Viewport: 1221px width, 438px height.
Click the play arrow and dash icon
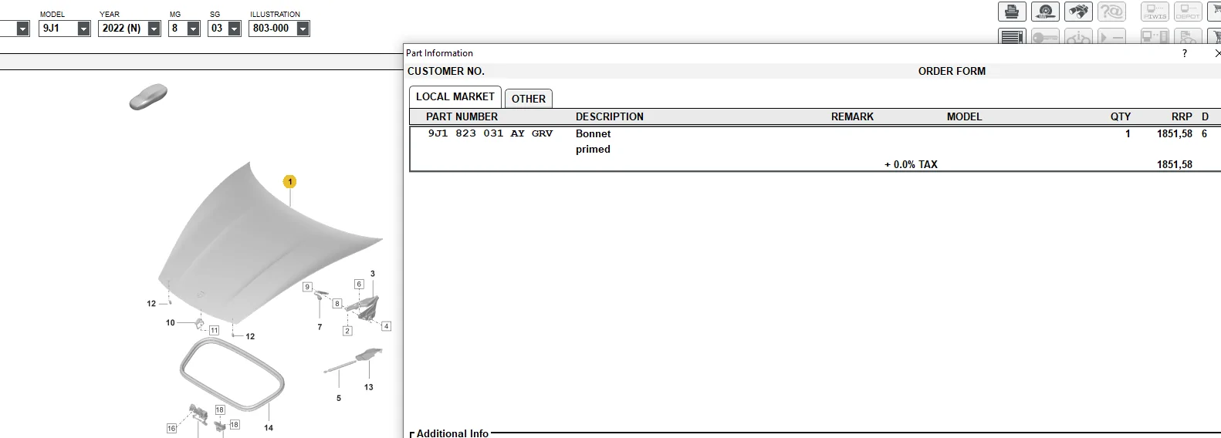[x=1112, y=37]
